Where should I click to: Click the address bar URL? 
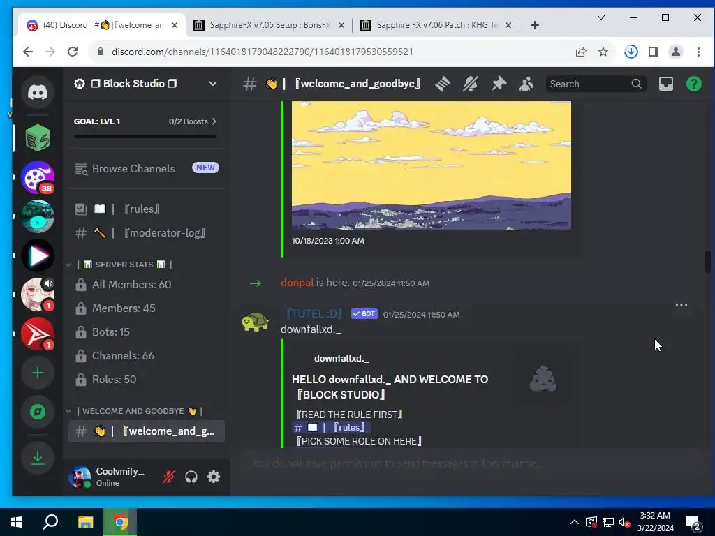263,52
